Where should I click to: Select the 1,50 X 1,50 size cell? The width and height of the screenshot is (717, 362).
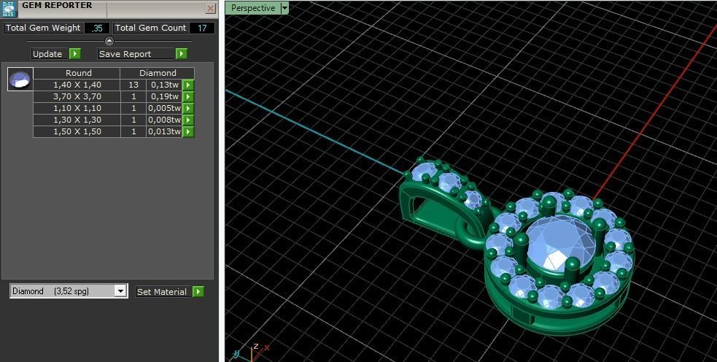(x=77, y=132)
